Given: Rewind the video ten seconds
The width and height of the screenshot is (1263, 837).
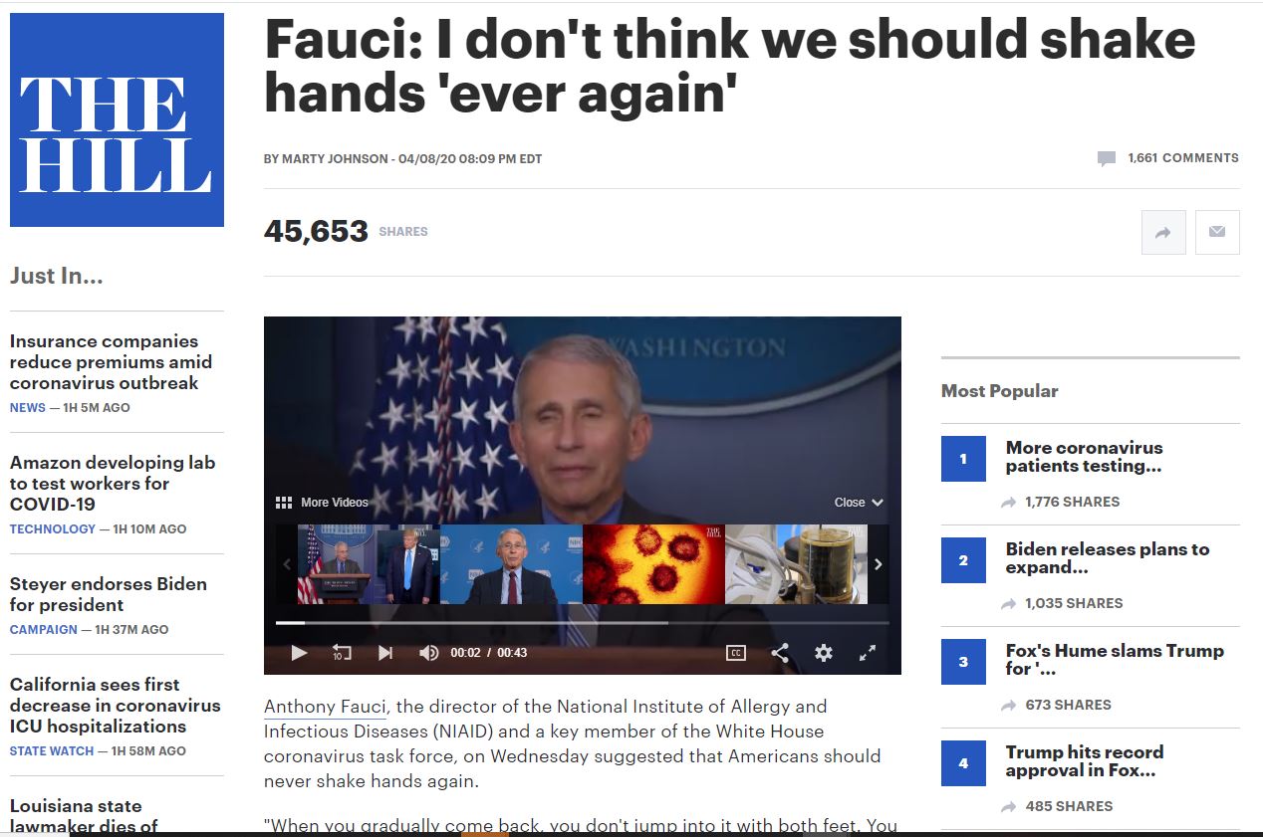Looking at the screenshot, I should coord(342,653).
